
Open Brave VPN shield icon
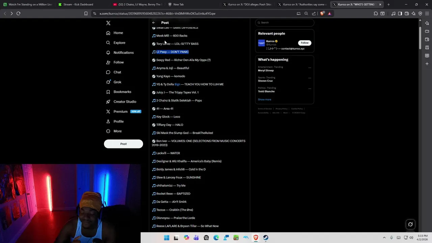pyautogui.click(x=420, y=13)
